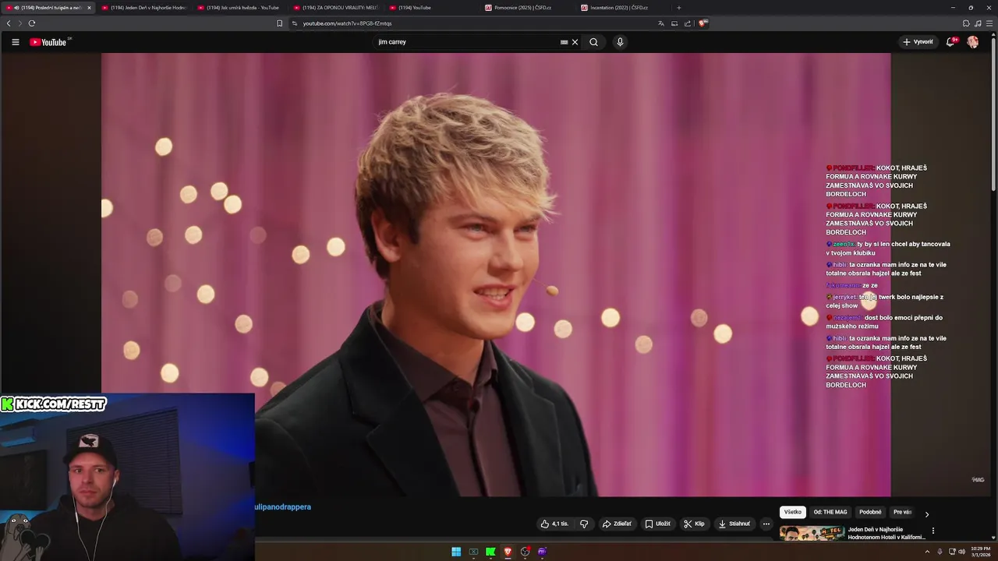Show hidden system tray icons chevron
The width and height of the screenshot is (998, 561).
click(927, 552)
